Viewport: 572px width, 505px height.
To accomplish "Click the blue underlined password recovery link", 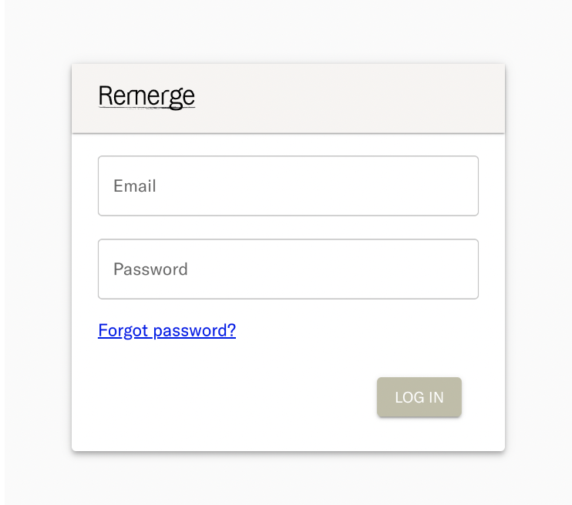I will [167, 331].
